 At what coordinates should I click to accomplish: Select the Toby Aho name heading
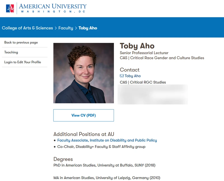coord(137,46)
